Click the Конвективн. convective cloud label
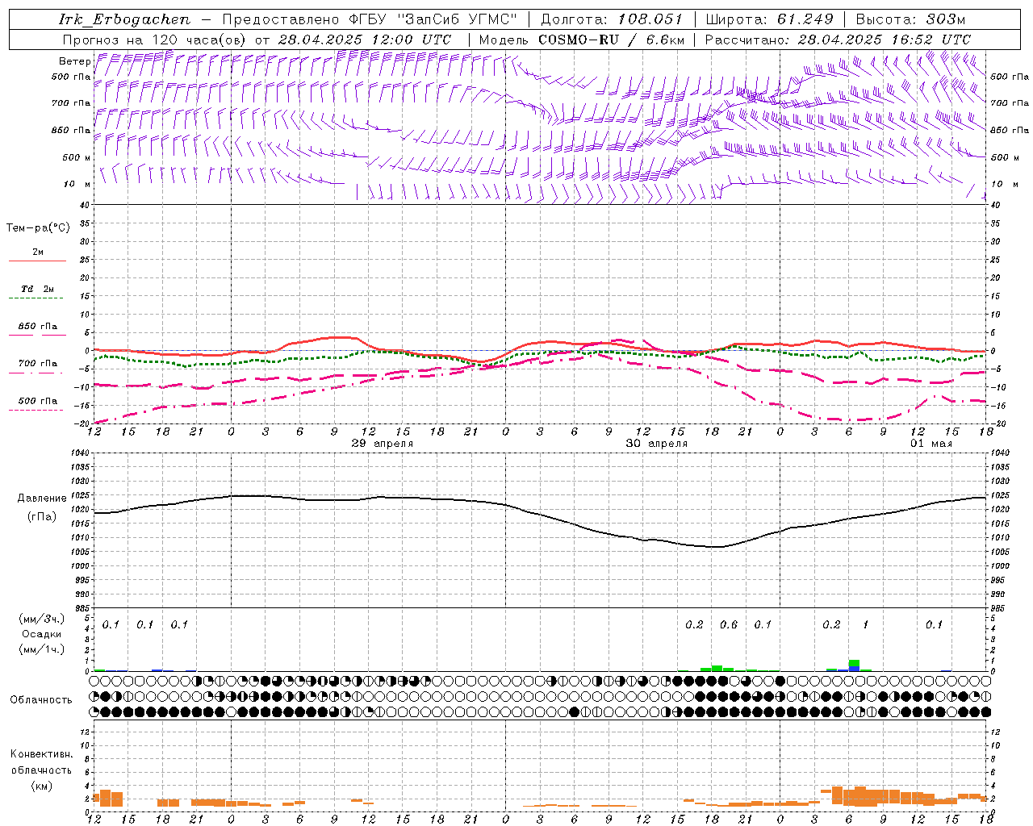Screen dimensions: 1033x826 tap(41, 754)
